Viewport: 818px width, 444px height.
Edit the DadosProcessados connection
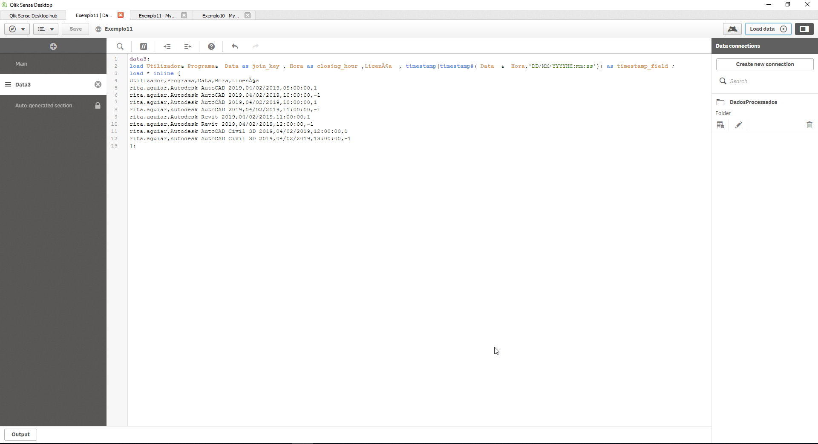[739, 125]
